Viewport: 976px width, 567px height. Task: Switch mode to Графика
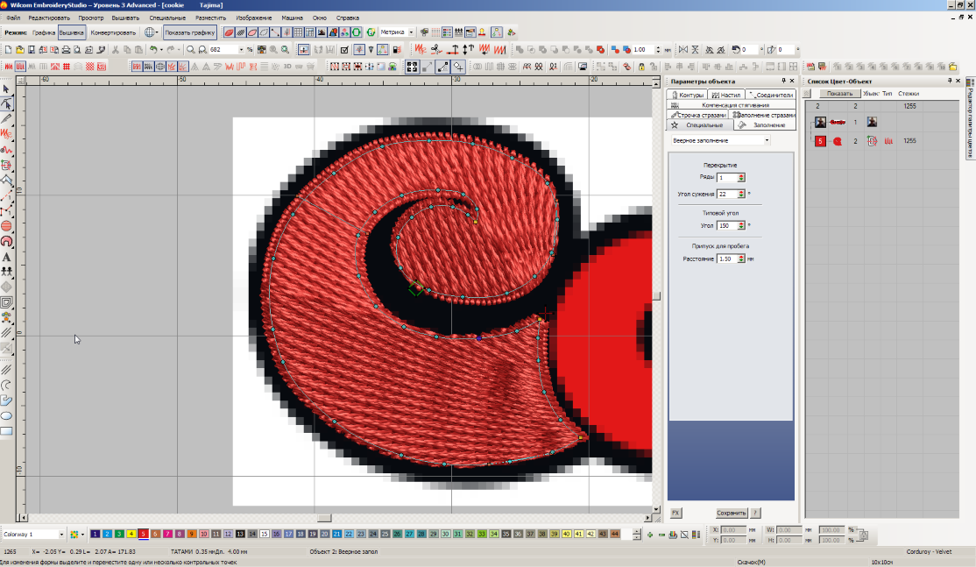point(44,32)
